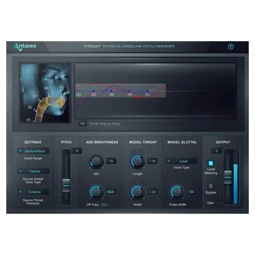Screen dimensions: 255x255
Task: Click the Pitch slider handle
Action: tap(66, 186)
